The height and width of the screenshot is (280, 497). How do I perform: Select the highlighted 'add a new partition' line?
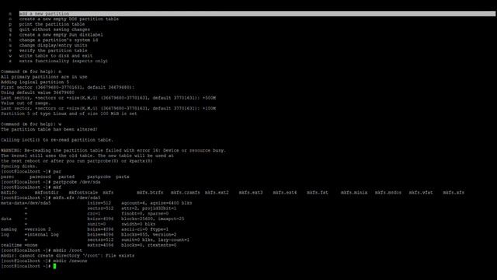(257, 14)
